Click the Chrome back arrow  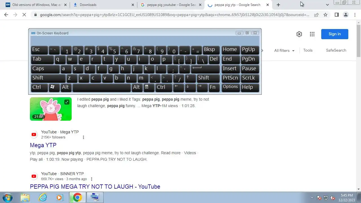[x=6, y=15]
